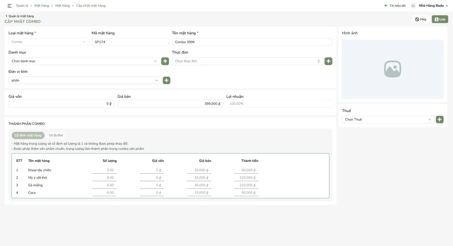Click the THÀNH PHẦN COMBO heading

click(x=27, y=124)
